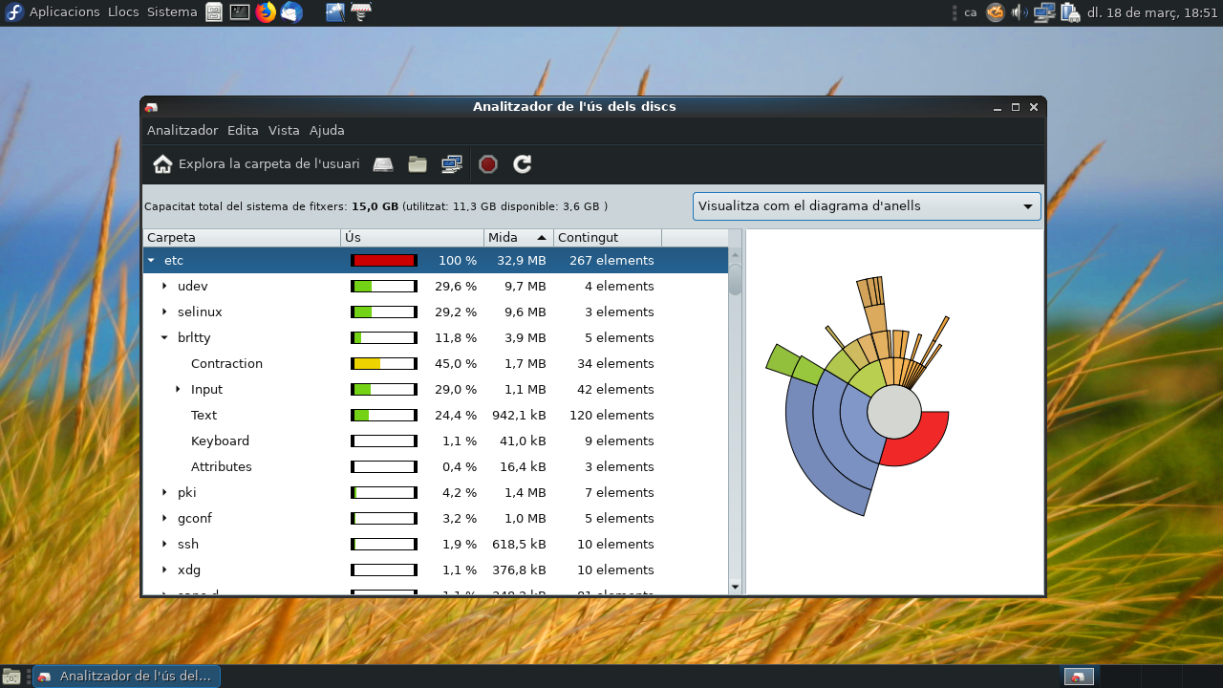Sort by the Mida column header

click(518, 237)
